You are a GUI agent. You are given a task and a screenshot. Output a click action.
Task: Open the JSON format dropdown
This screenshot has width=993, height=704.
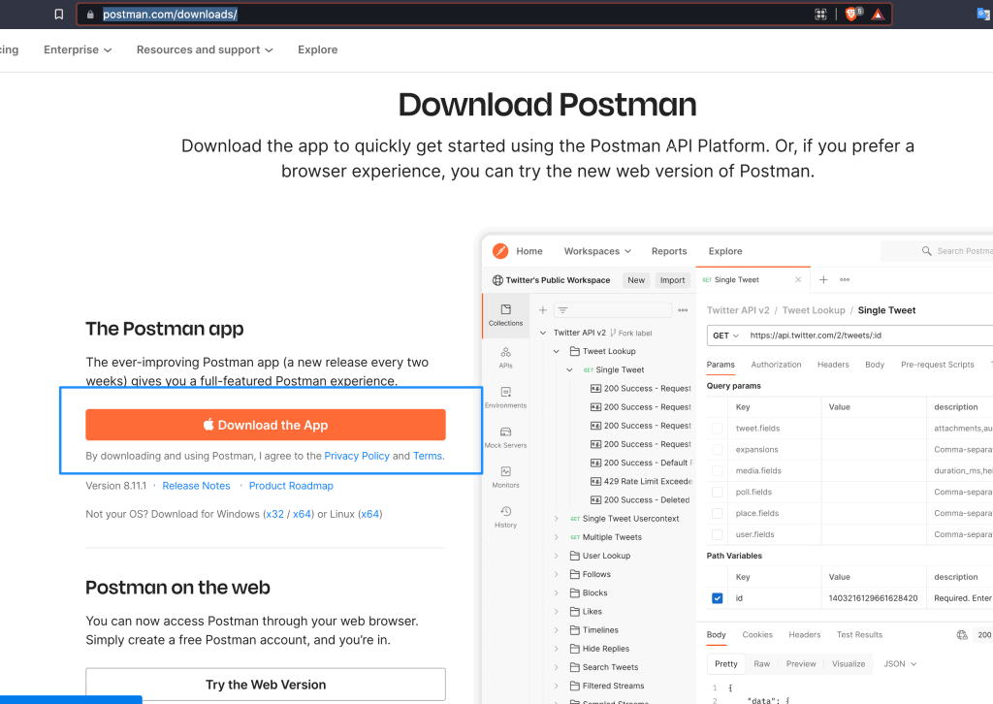(900, 664)
